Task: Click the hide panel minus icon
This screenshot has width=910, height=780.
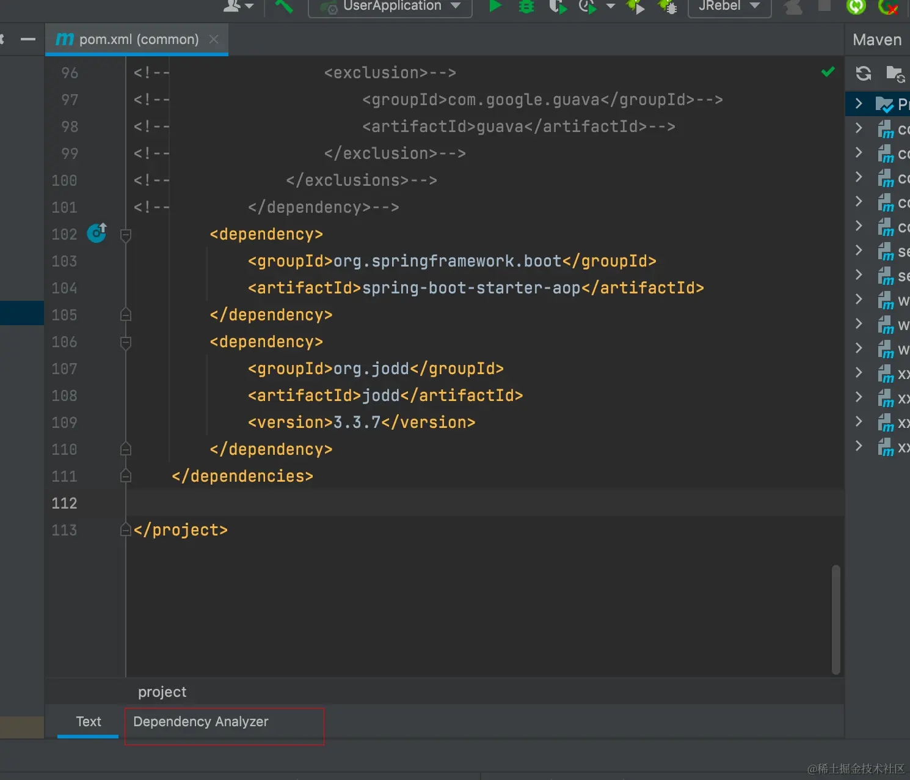Action: click(27, 40)
